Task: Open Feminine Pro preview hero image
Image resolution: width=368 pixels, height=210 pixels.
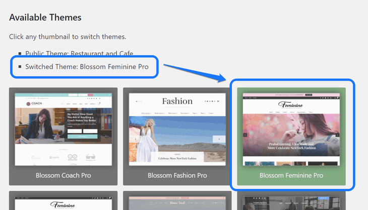Action: coord(291,135)
